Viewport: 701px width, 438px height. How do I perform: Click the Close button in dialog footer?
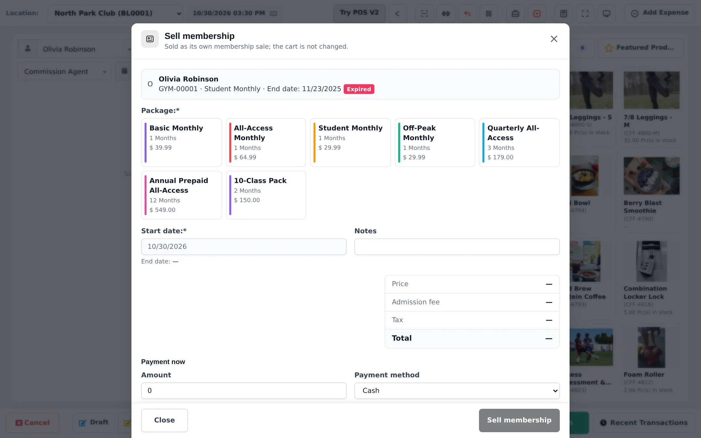pyautogui.click(x=164, y=420)
